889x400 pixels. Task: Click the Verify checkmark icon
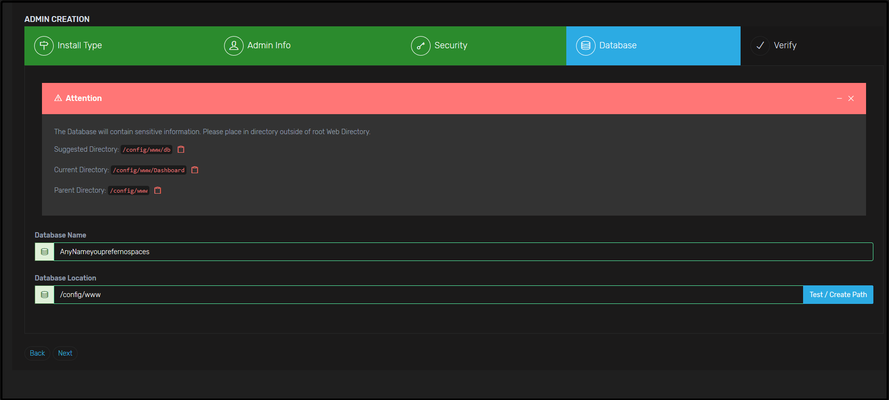760,46
